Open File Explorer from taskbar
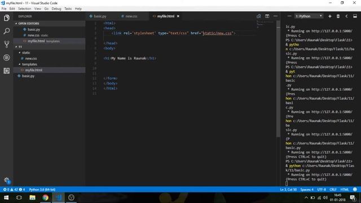Screen dimensions: 361x203 click(x=32, y=197)
